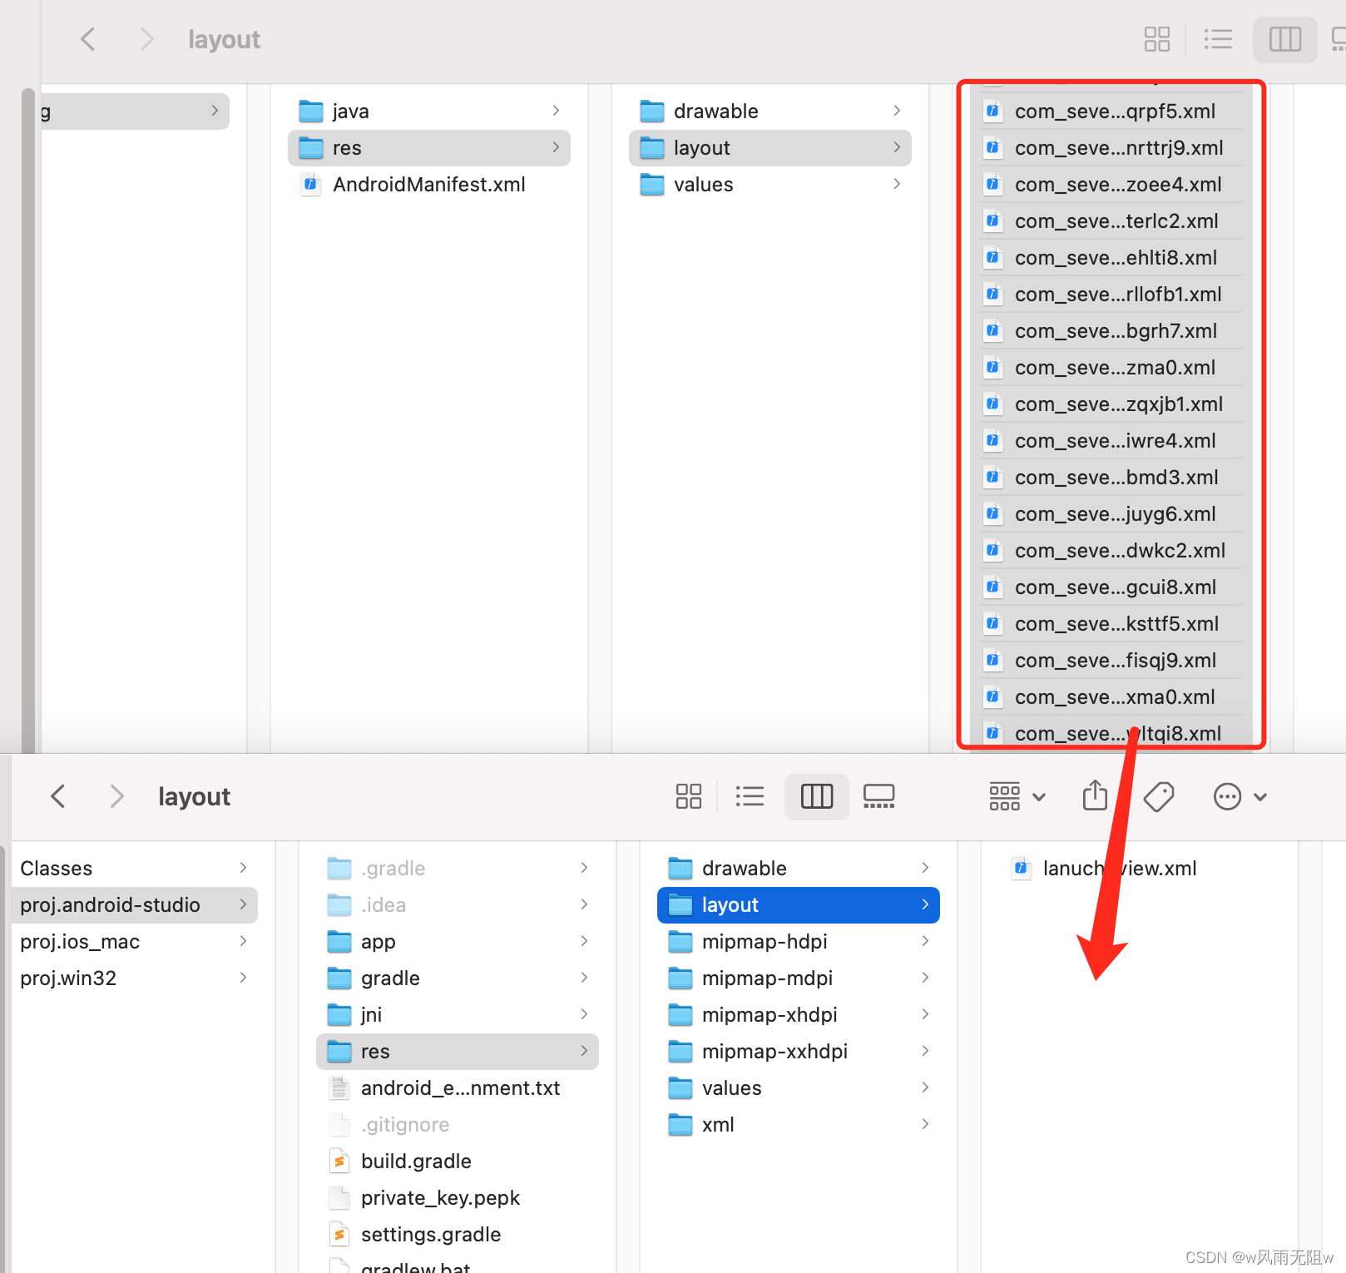Select com_seve...terlc2.xml file
The width and height of the screenshot is (1346, 1273).
coord(1111,220)
